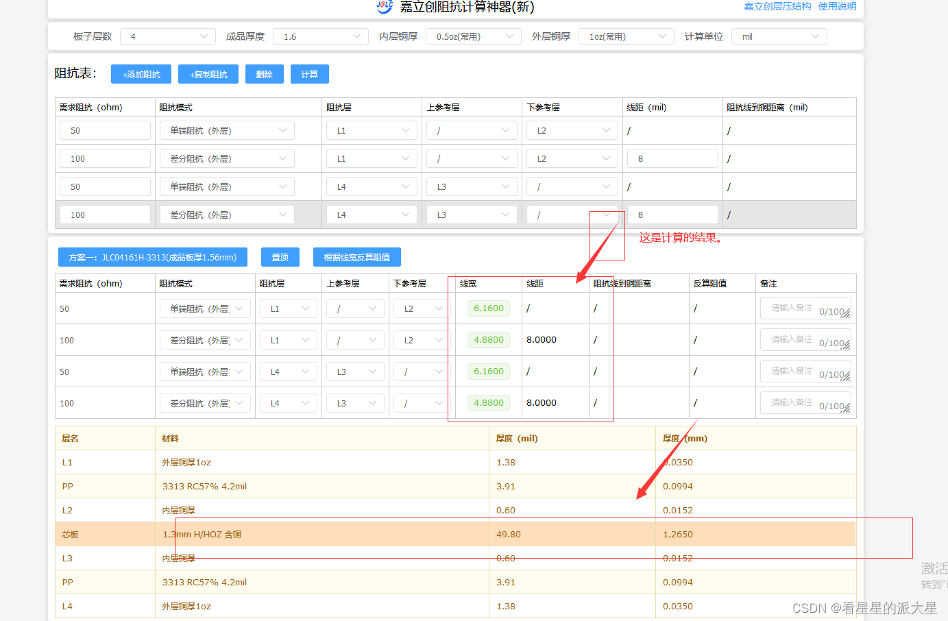Open the first row 单端阻抗 mode dropdown in 阻抗表

click(227, 130)
